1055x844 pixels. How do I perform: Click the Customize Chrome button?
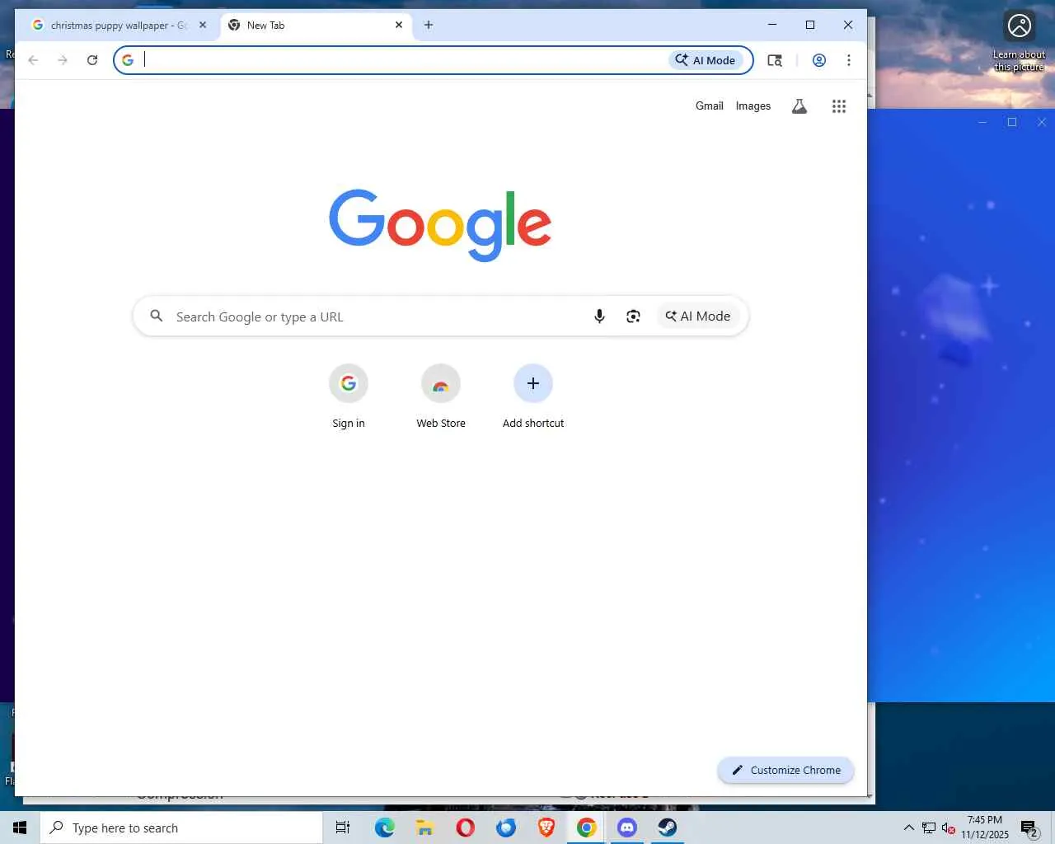[x=786, y=771]
